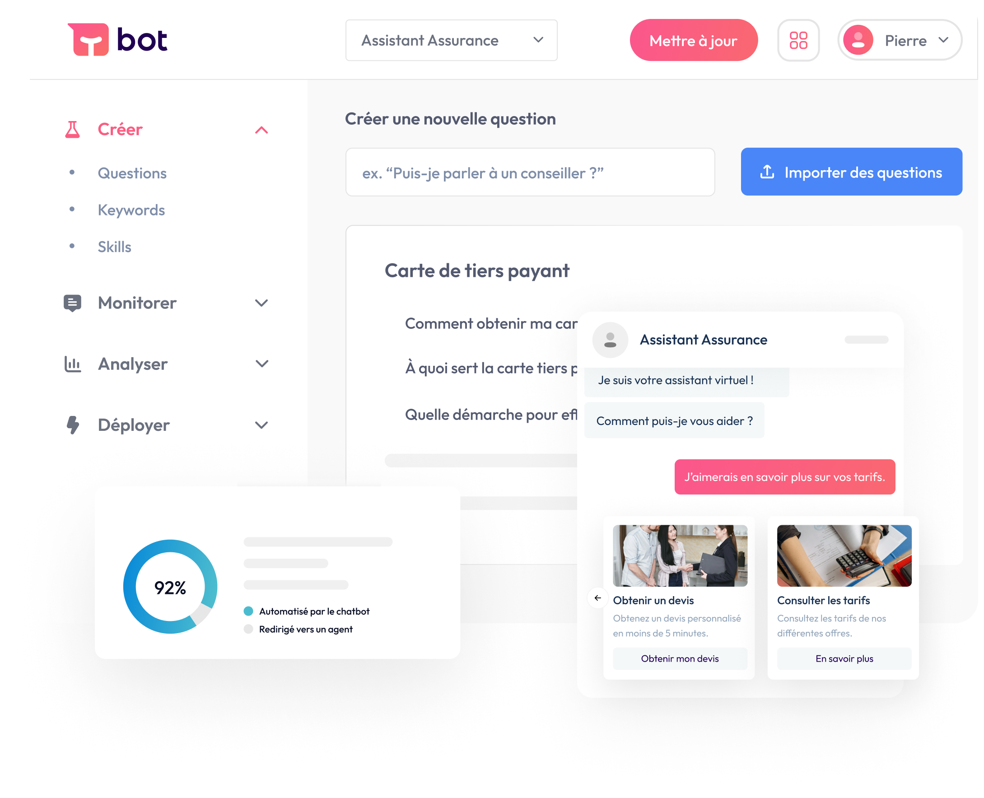The width and height of the screenshot is (984, 798).
Task: Click the Importer des questions button
Action: [x=850, y=172]
